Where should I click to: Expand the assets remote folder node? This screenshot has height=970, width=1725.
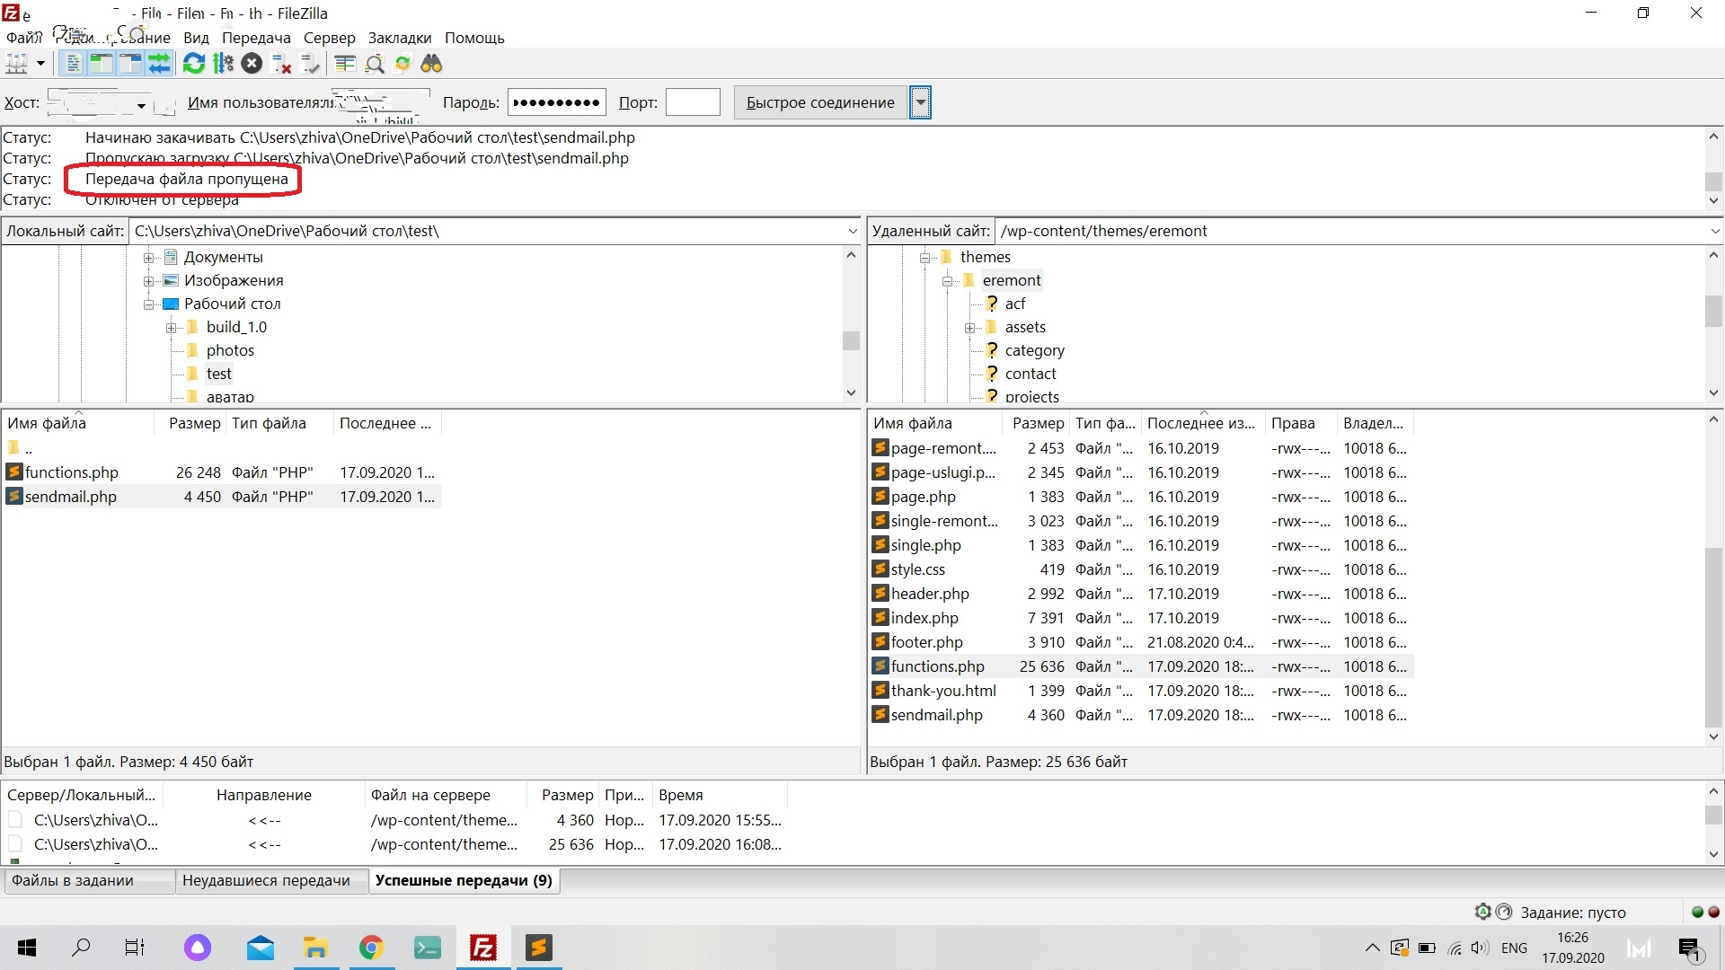970,328
